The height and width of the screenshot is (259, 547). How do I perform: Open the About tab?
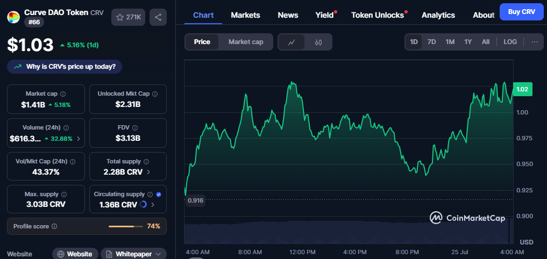point(484,16)
